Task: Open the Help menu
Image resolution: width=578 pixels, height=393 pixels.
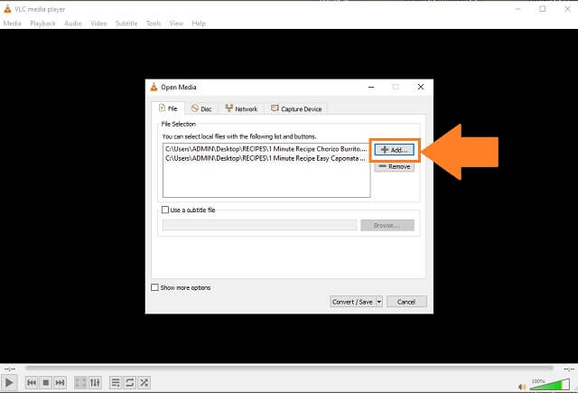Action: point(199,23)
